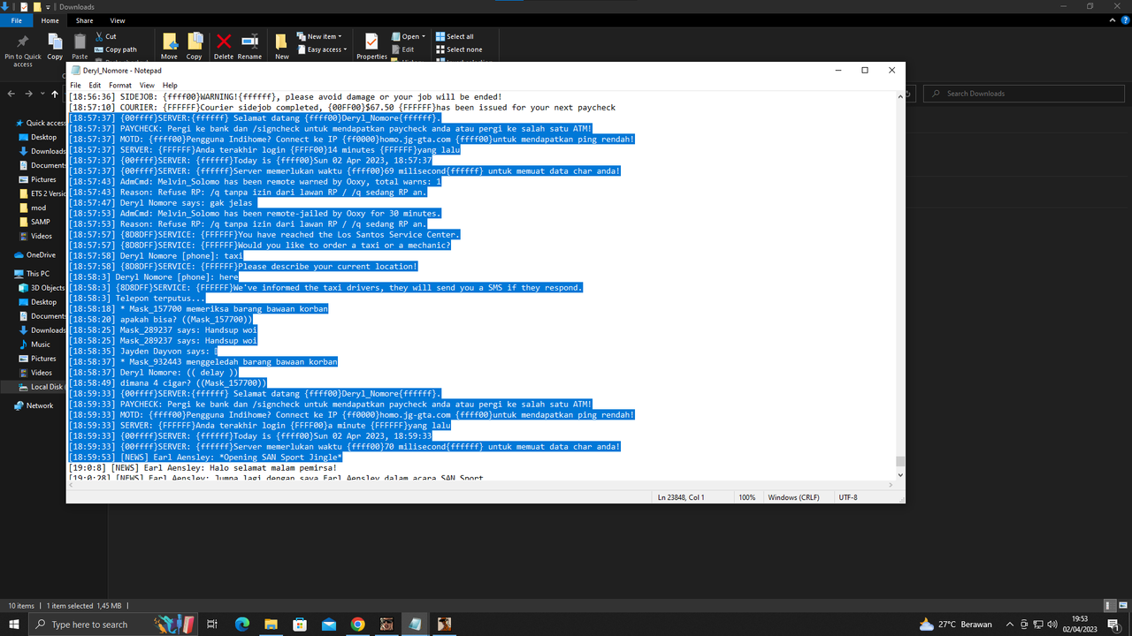Click taskbar search box

tap(113, 625)
